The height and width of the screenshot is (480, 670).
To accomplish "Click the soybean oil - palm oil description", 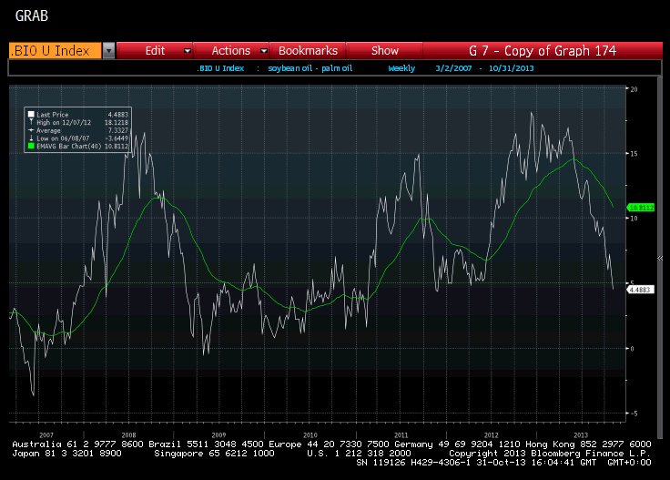I will (x=310, y=68).
